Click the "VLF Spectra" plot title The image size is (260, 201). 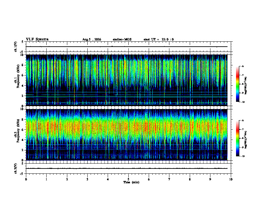(x=37, y=39)
